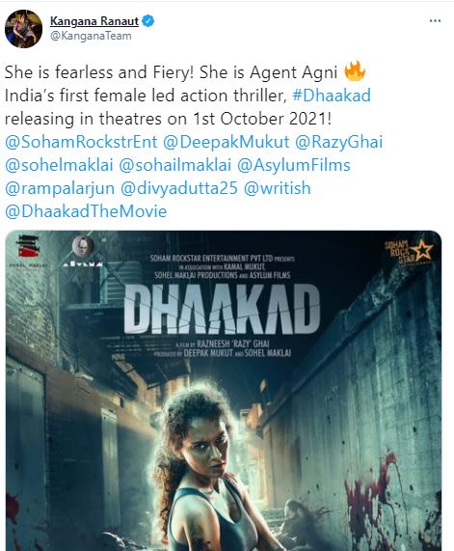
Task: Click the Soham Rock Star logo on poster
Action: pos(409,253)
